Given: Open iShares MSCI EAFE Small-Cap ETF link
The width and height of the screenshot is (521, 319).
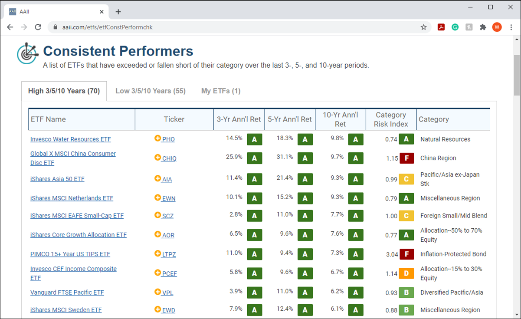Looking at the screenshot, I should [77, 215].
